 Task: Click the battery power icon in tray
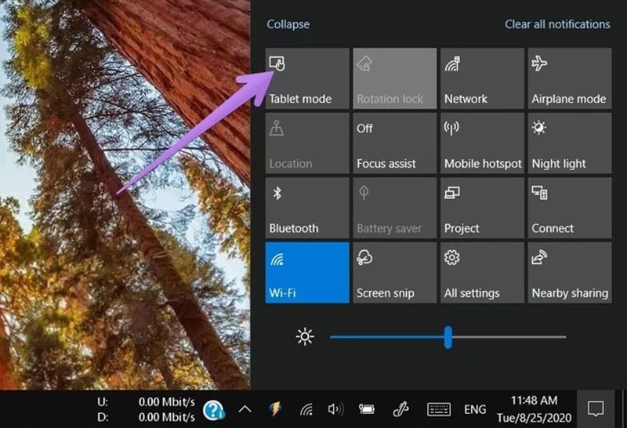pos(366,409)
